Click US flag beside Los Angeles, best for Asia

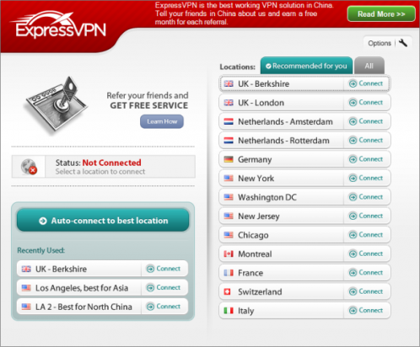[26, 288]
